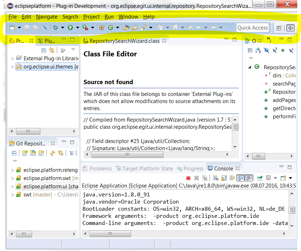Toggle Hide Non-Public Members in Outline
The height and width of the screenshot is (251, 301).
point(283,50)
